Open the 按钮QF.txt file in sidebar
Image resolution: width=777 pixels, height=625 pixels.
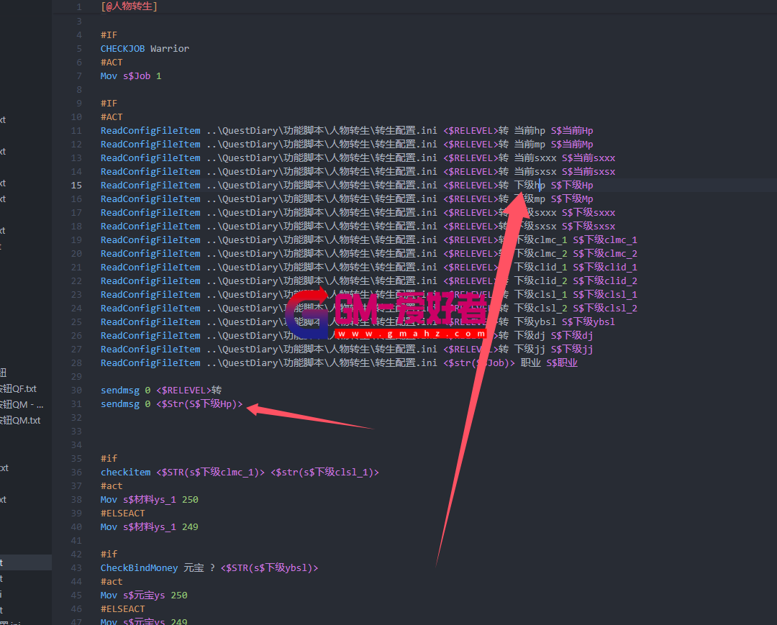point(19,389)
